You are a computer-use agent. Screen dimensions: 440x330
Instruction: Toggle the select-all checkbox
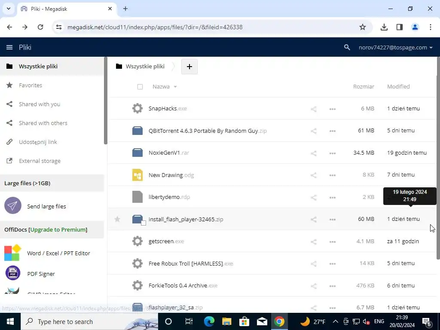click(x=140, y=87)
